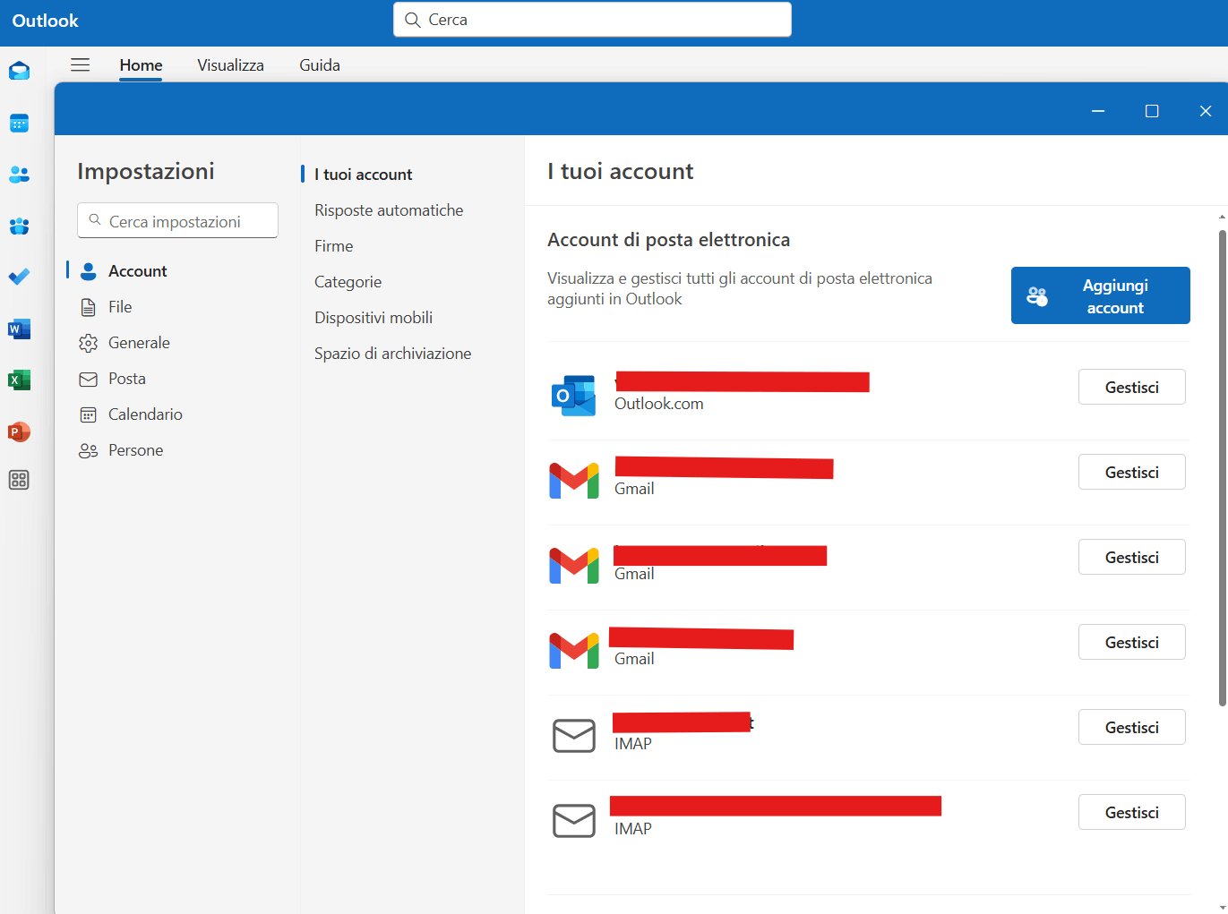Click Gestisci for the first IMAP account

coord(1132,727)
